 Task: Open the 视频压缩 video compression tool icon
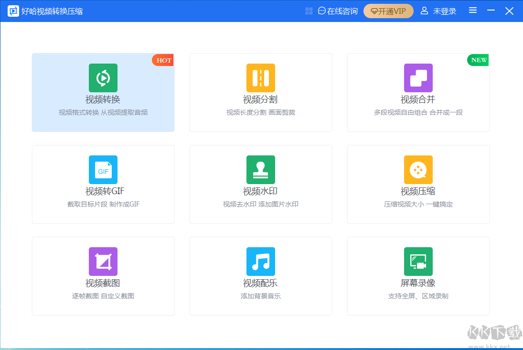[418, 170]
